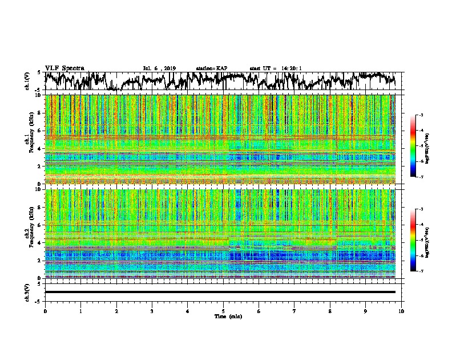Click time axis tick label '8'
452x349 pixels.
pyautogui.click(x=330, y=311)
